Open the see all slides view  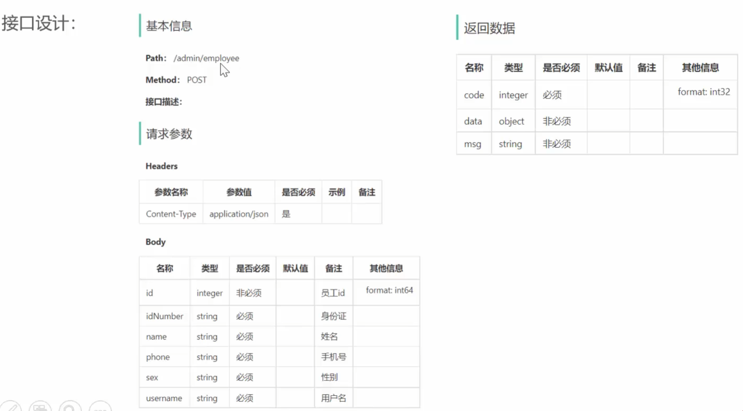(40, 407)
